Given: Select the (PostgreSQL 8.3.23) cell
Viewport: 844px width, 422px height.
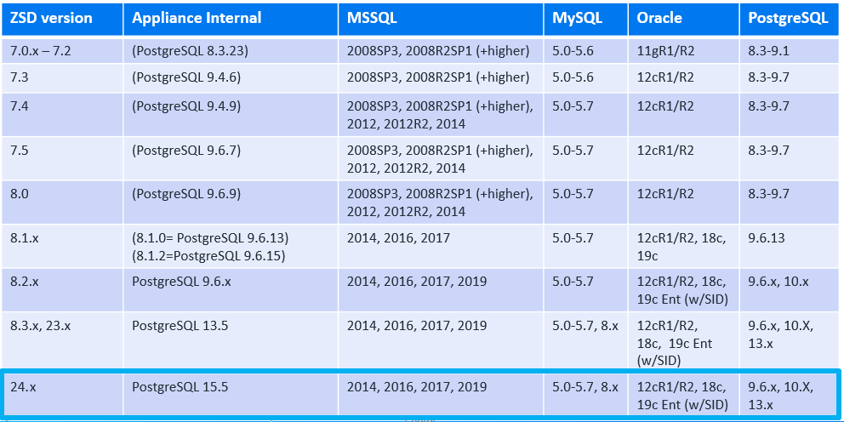Looking at the screenshot, I should pos(190,51).
